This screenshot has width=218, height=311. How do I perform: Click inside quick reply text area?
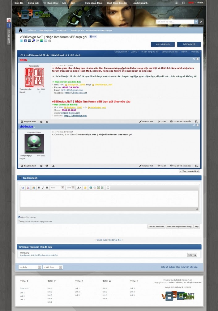109,199
